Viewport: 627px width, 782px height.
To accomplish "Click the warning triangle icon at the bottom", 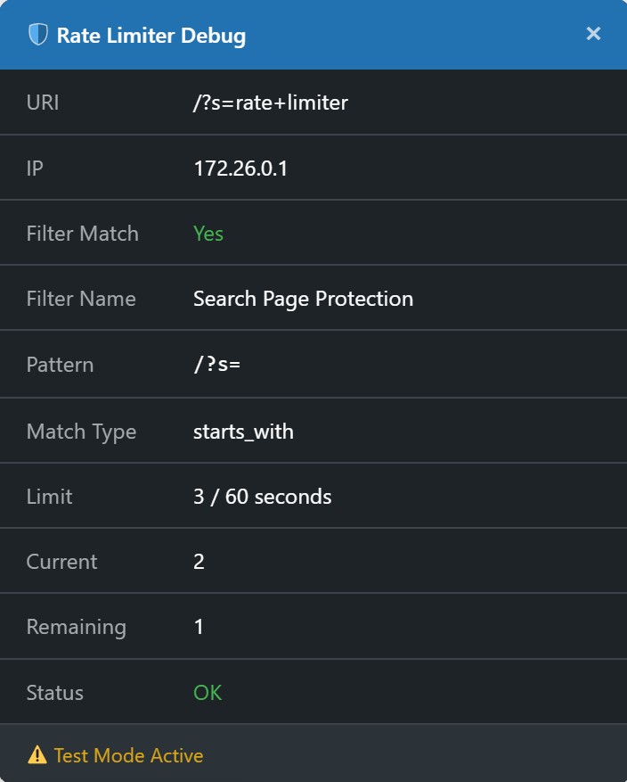I will (36, 754).
